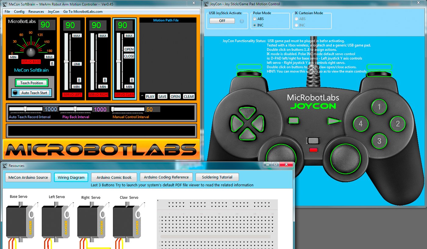The height and width of the screenshot is (249, 427).
Task: Click the upper left shoulder button on gamepad
Action: 249,67
